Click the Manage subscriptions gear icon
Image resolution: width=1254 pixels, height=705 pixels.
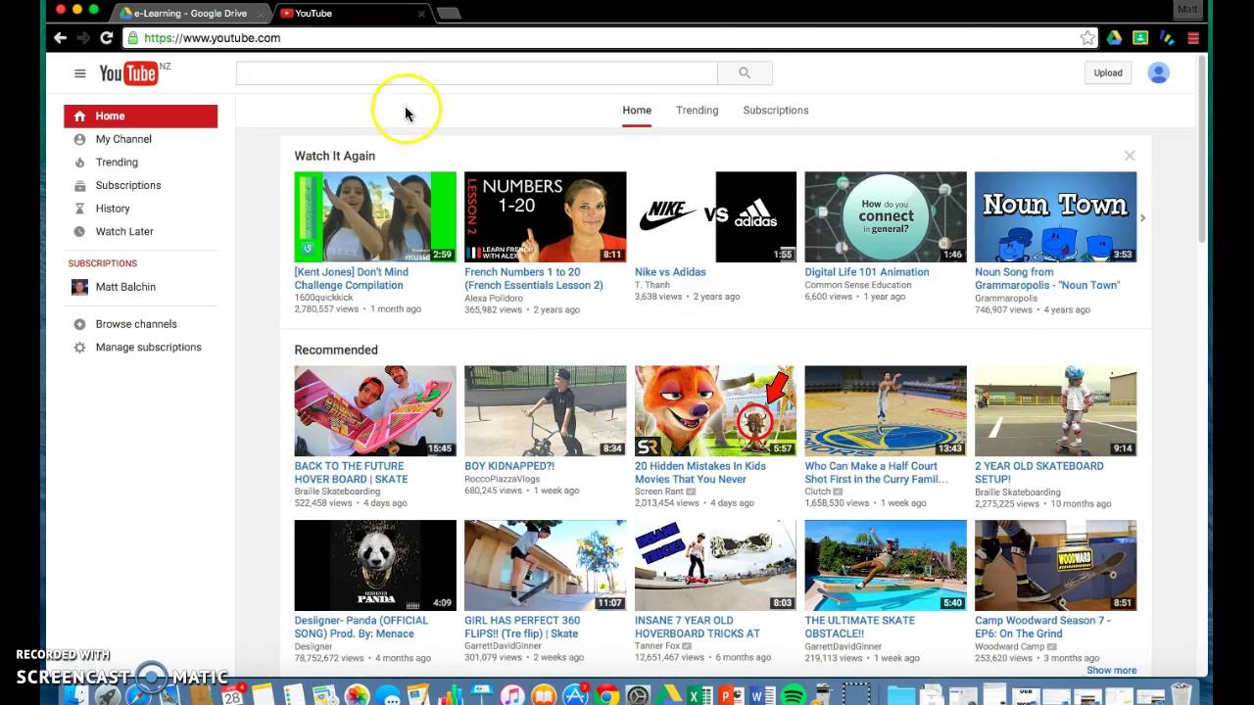[79, 348]
